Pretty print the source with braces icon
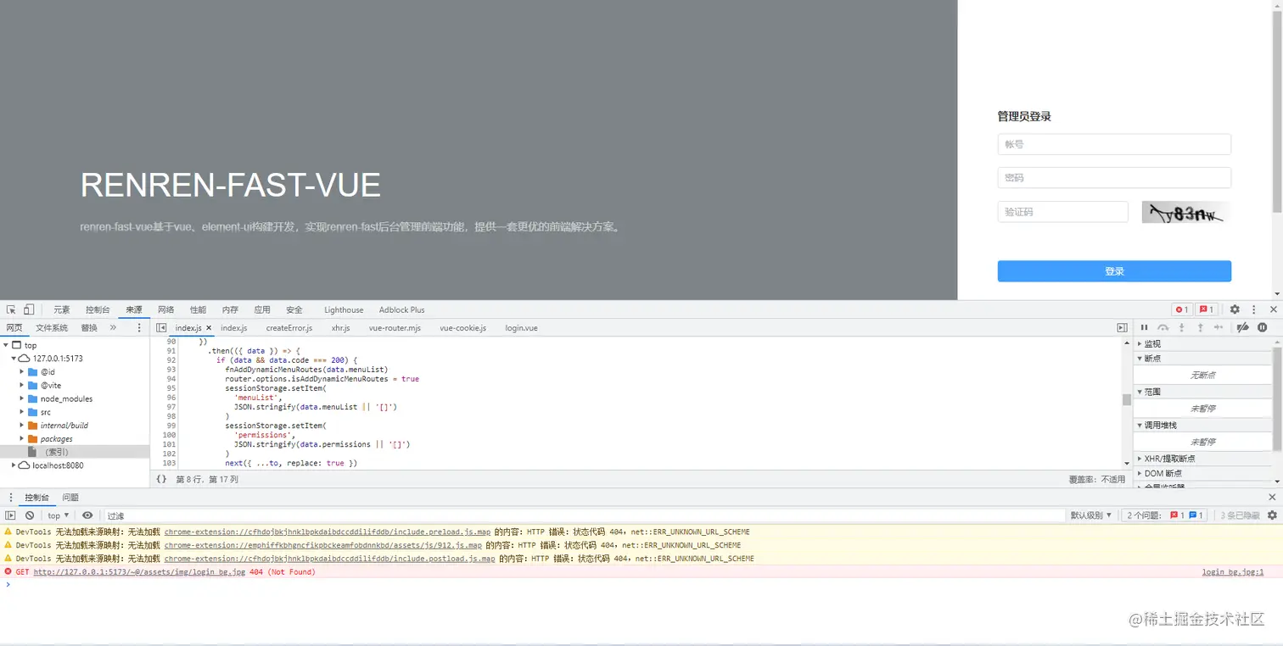 pos(161,479)
